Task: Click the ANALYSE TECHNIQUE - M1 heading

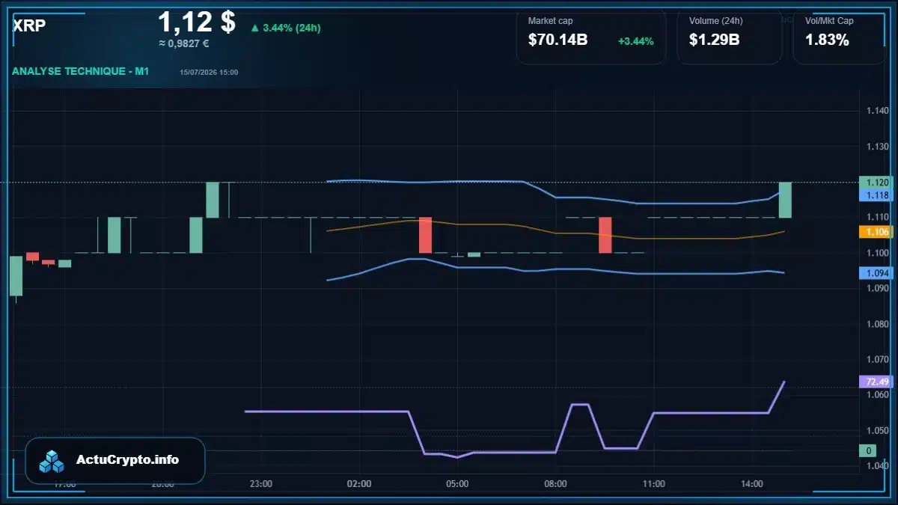Action: coord(81,72)
